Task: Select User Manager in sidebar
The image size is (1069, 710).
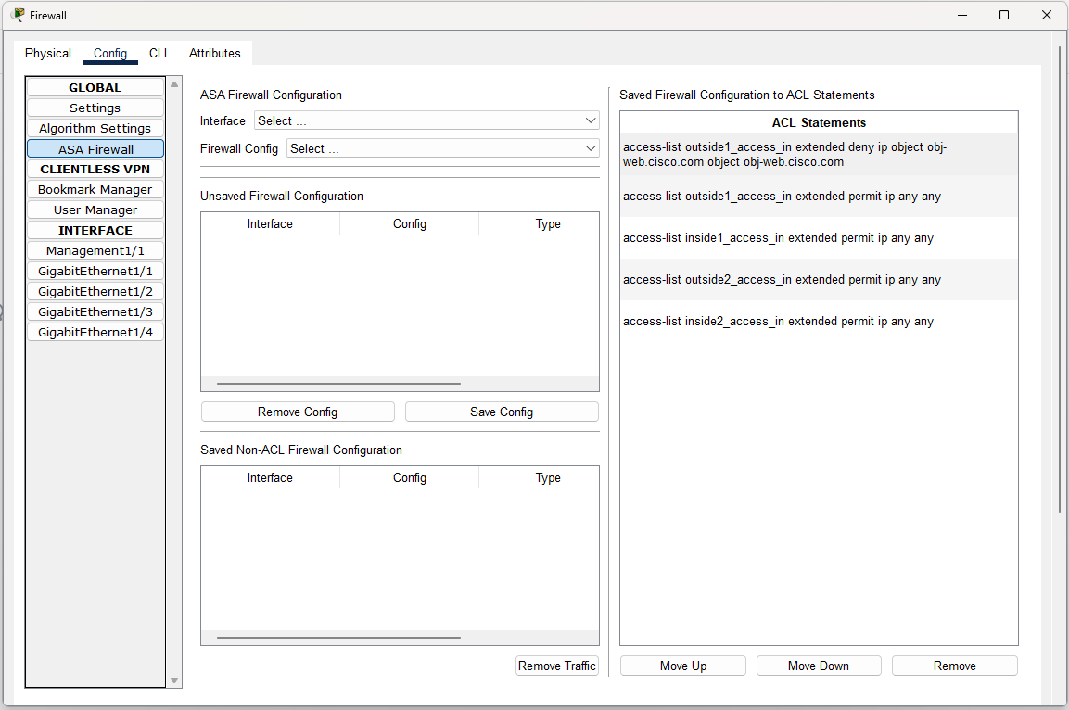Action: [x=95, y=209]
